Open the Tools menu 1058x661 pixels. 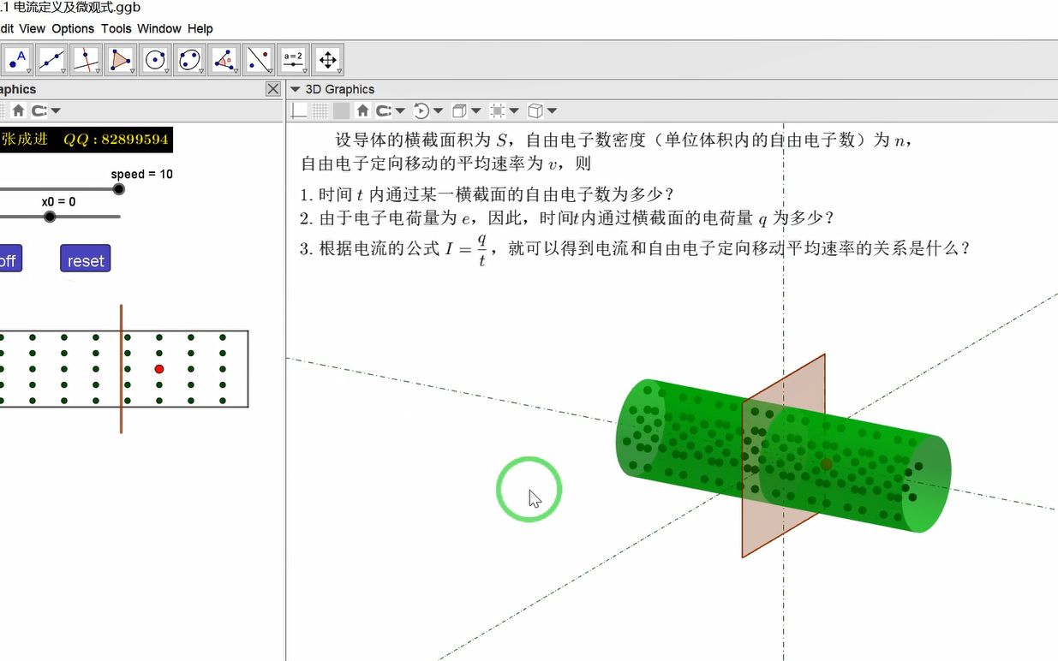[x=116, y=28]
